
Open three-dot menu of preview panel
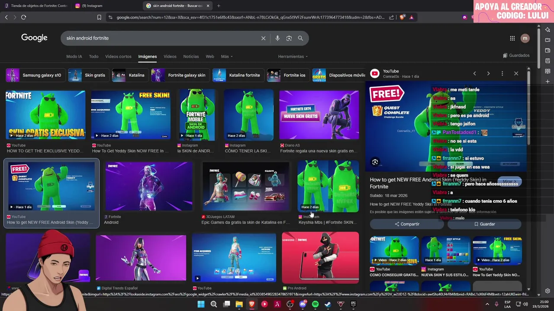pyautogui.click(x=502, y=73)
